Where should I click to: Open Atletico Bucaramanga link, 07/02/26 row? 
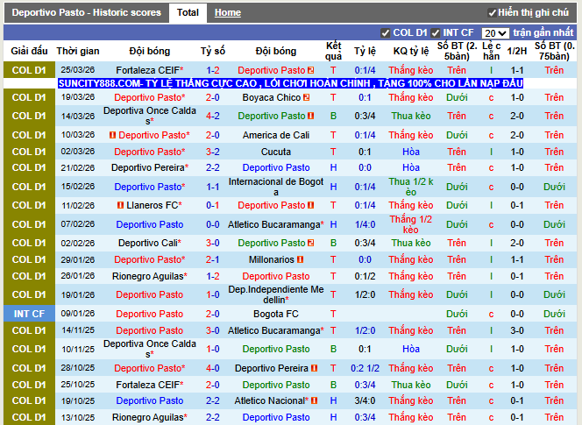276,224
